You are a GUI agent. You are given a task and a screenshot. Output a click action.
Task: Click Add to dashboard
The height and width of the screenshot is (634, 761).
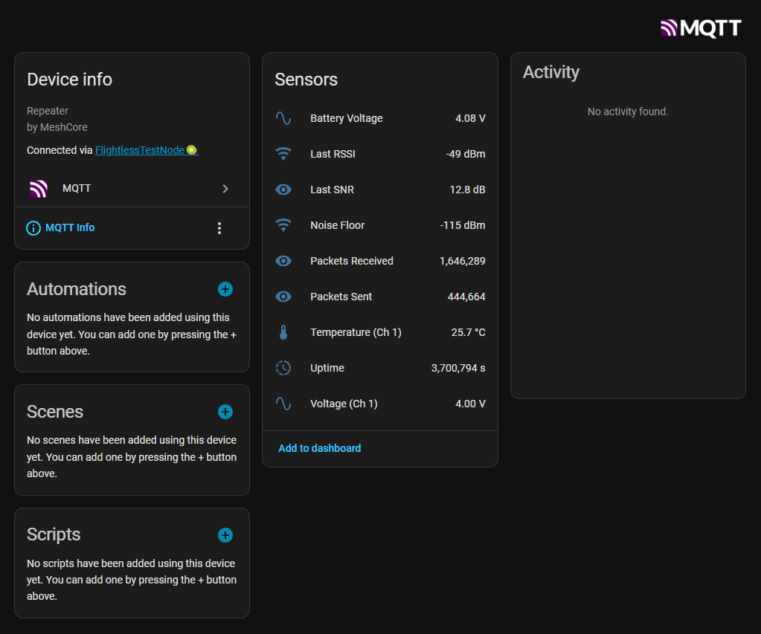tap(319, 448)
